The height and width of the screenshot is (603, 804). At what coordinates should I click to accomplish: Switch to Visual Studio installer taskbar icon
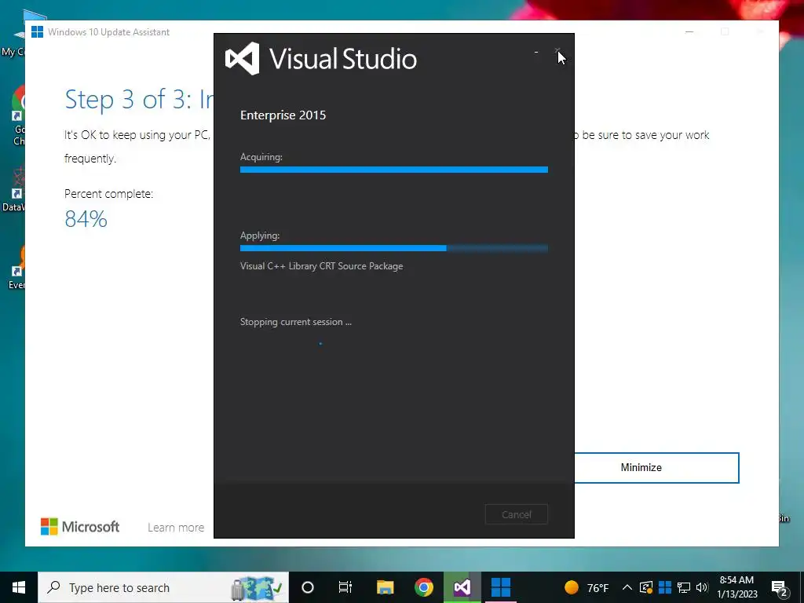click(x=462, y=587)
